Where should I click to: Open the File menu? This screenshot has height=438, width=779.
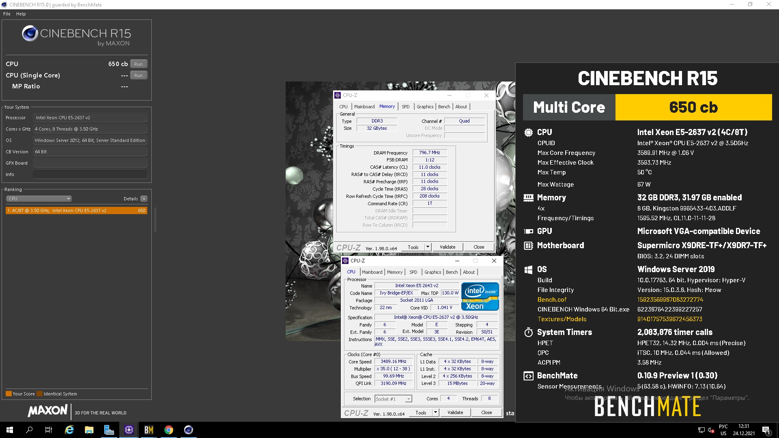coord(7,14)
